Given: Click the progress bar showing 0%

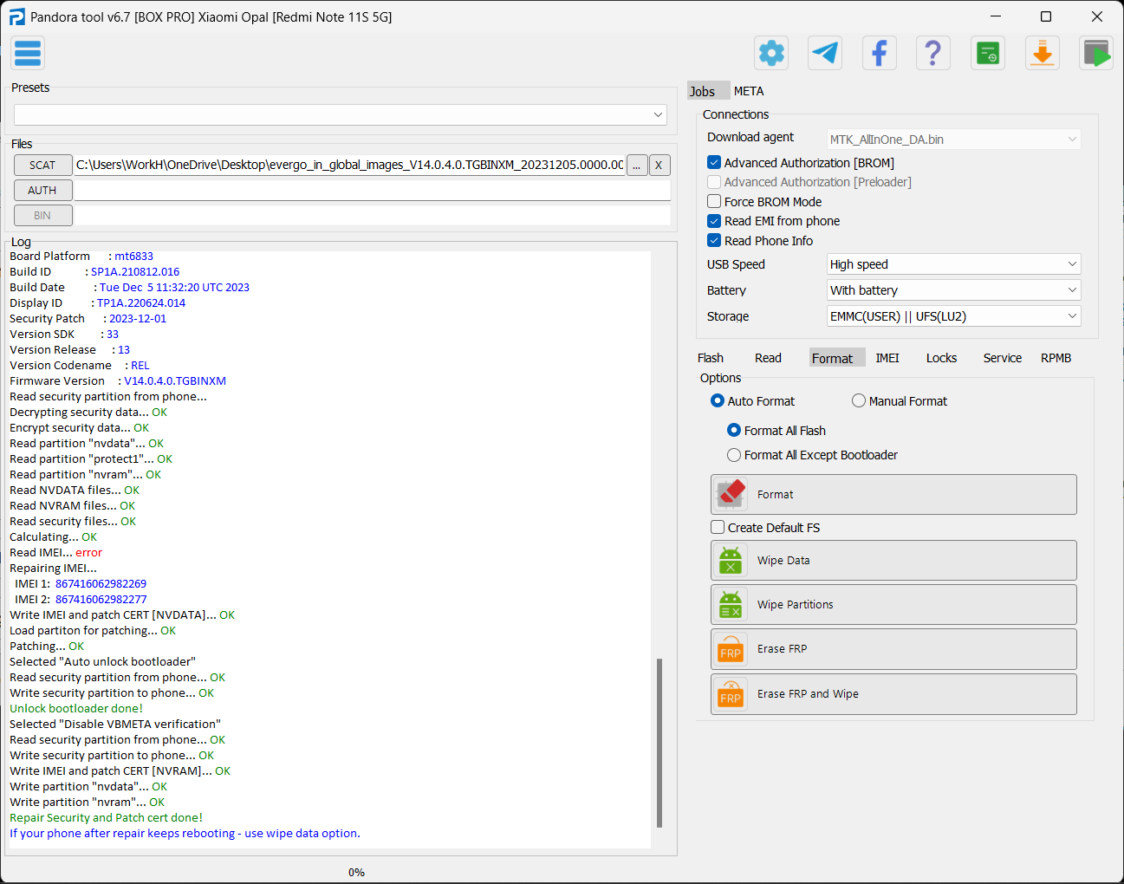Looking at the screenshot, I should point(356,872).
